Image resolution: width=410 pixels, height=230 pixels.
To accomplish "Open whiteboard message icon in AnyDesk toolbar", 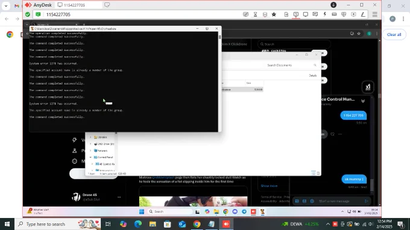I will coord(315,14).
